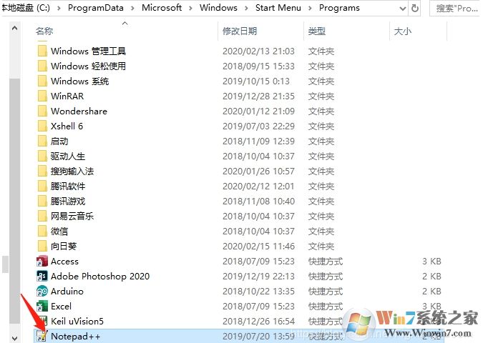Go to the Microsoft breadcrumb folder

click(x=162, y=8)
